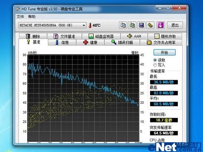
Task: Maximize the HD Tune window
Action: tap(168, 8)
